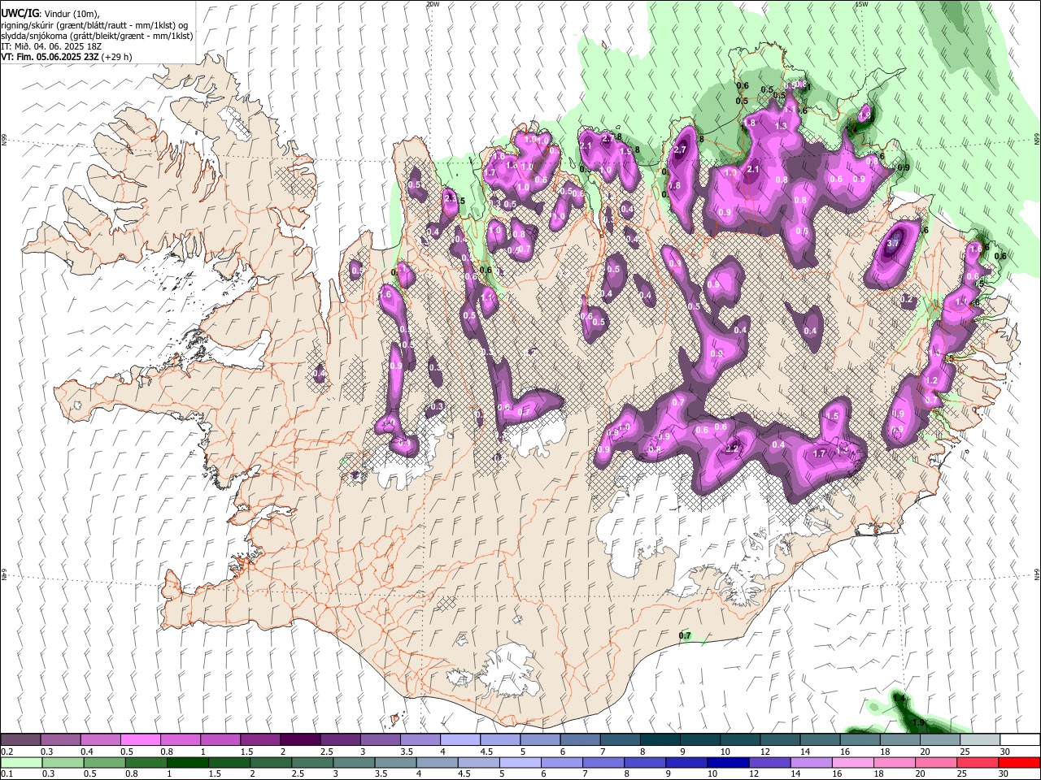The width and height of the screenshot is (1041, 780).
Task: Select the lavender upper-scale swatch starting at 4
Action: tap(459, 739)
